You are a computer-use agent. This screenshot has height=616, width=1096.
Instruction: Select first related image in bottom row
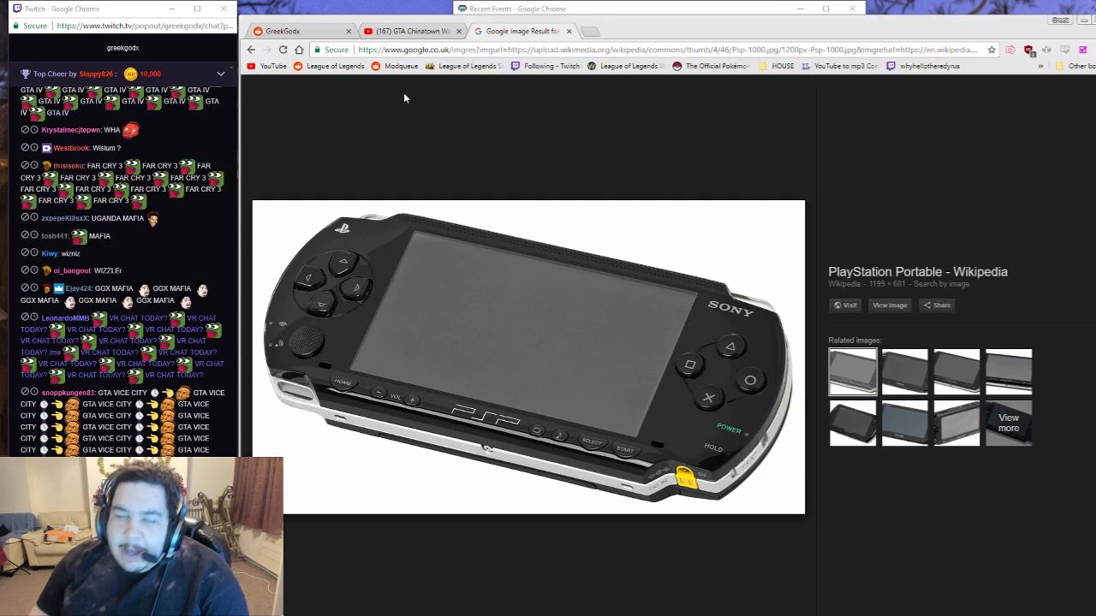tap(853, 423)
